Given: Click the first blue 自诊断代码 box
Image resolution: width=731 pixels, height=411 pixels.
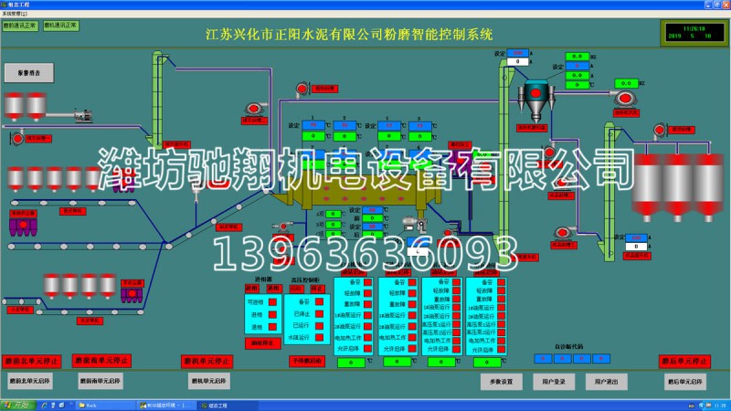Looking at the screenshot, I should coord(543,358).
